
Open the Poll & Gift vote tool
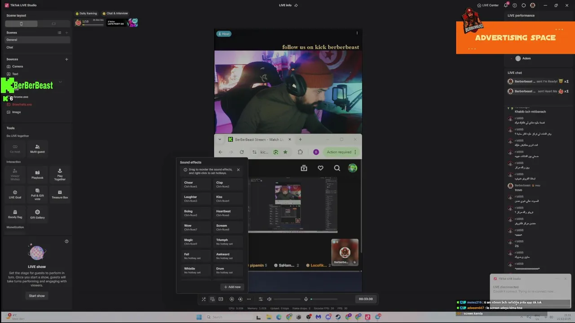37,194
